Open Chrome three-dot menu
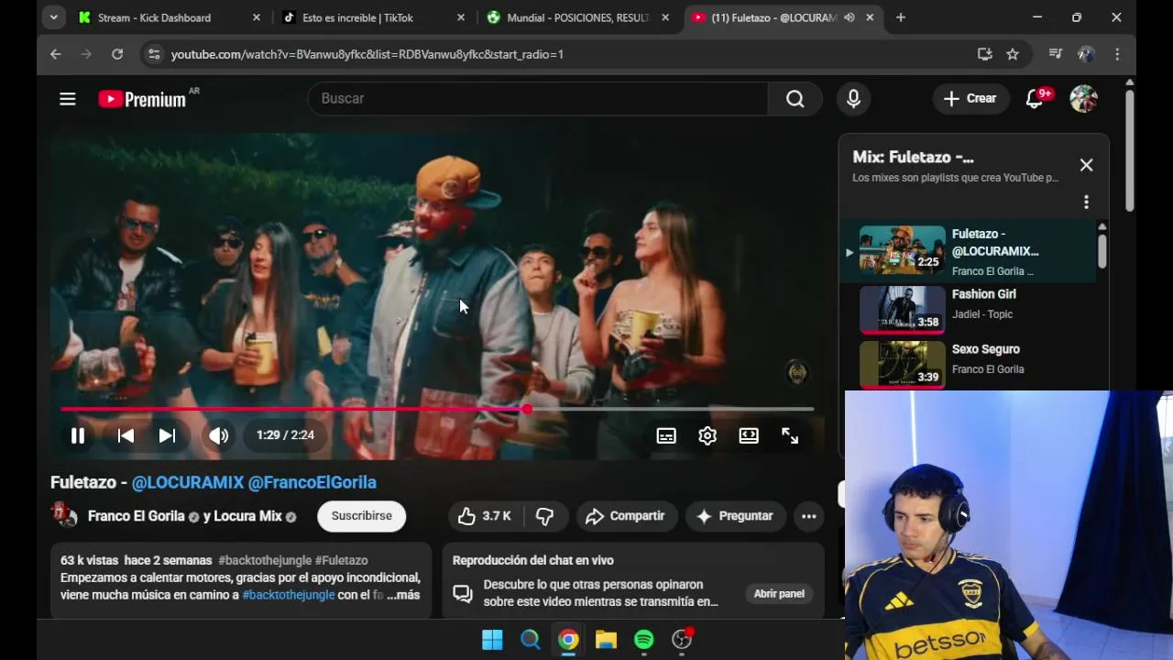The width and height of the screenshot is (1173, 660). tap(1117, 54)
